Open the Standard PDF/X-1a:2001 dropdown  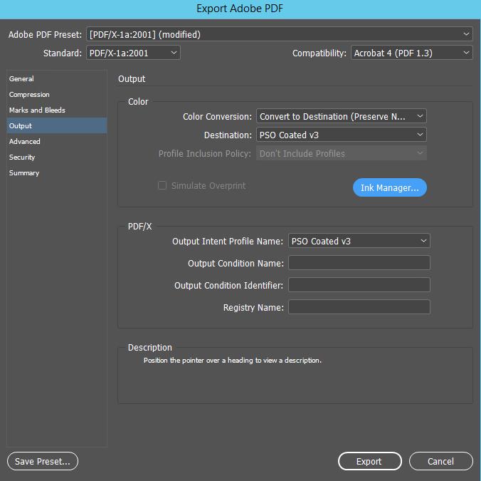coord(133,53)
